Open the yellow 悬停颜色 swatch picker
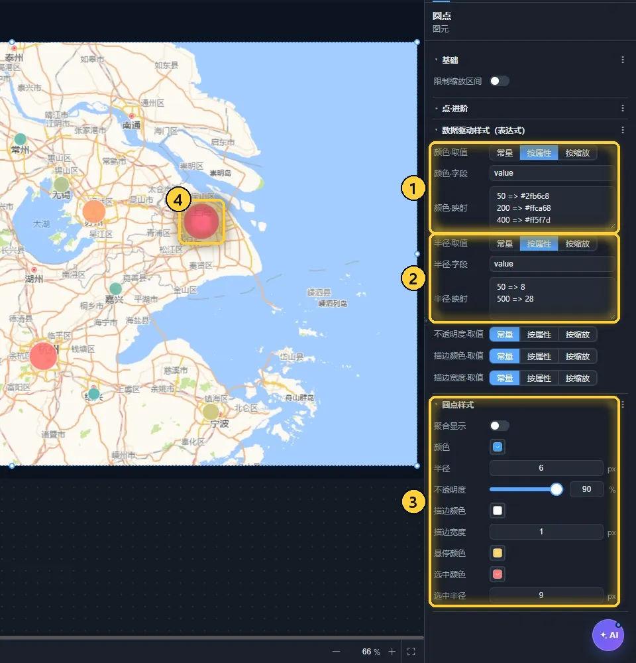Screen dimensions: 636x663 [498, 553]
